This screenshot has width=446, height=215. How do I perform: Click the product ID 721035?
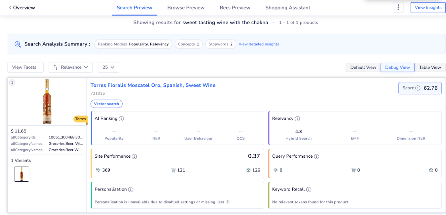[98, 94]
